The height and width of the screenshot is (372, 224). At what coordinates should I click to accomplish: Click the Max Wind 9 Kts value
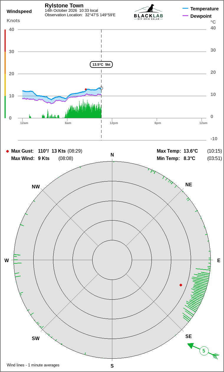(44, 158)
